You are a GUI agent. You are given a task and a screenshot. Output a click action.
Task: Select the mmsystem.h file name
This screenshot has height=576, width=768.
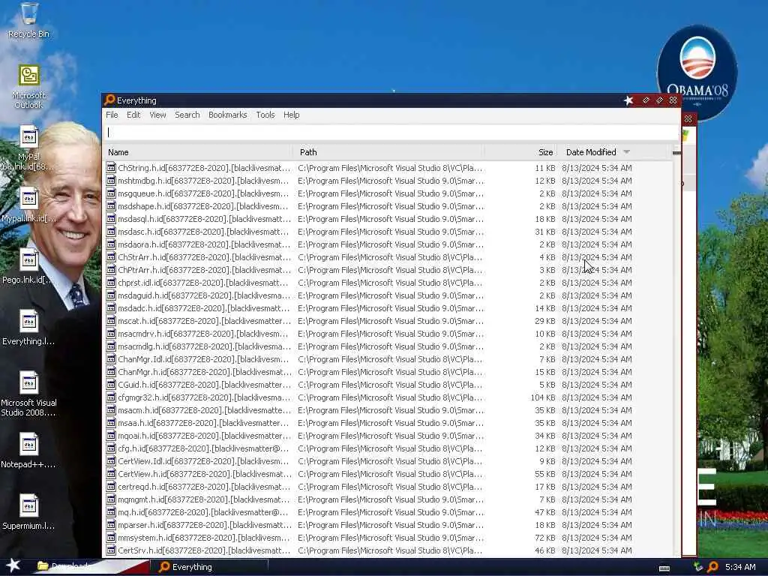[203, 537]
